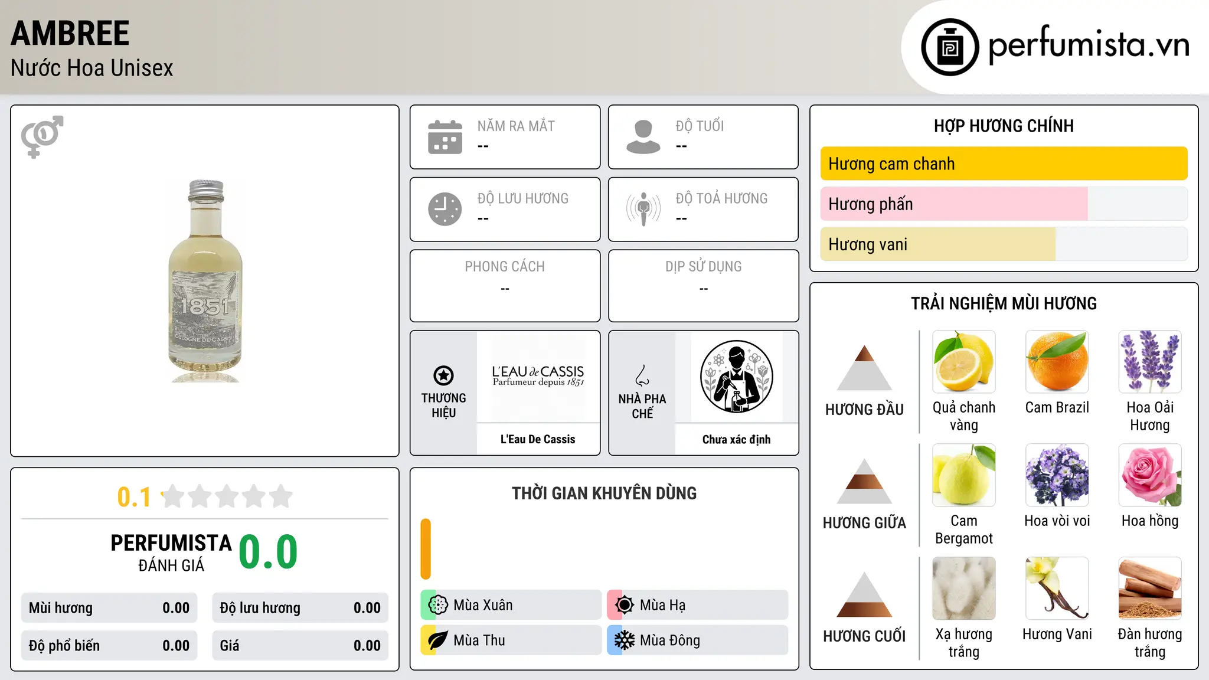The width and height of the screenshot is (1209, 680).
Task: Click the Mùa Thu leaf icon
Action: (x=438, y=640)
